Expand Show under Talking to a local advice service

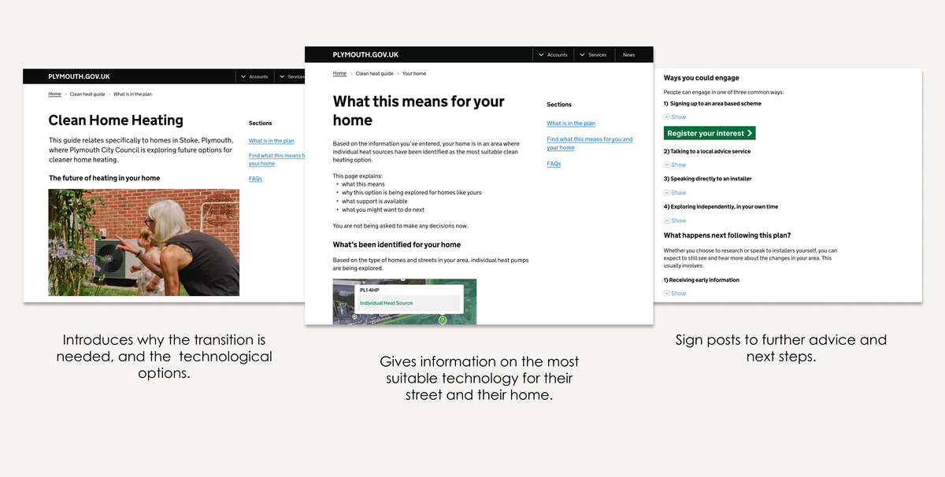[x=675, y=165]
